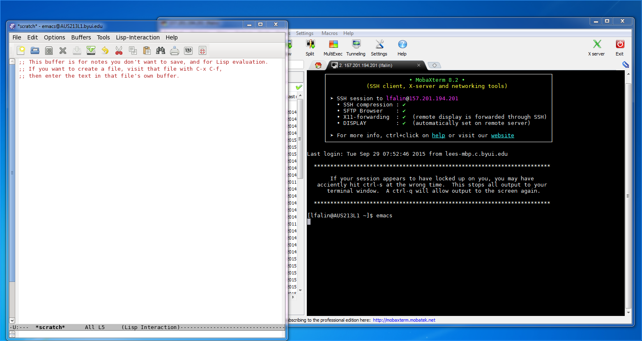Click the MobaXterm terminal scrollbar down arrow
This screenshot has height=341, width=642.
point(628,313)
